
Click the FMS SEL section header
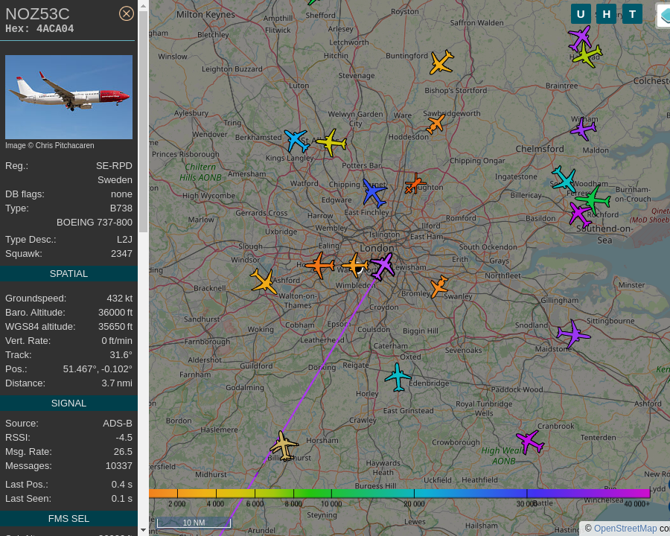[68, 518]
